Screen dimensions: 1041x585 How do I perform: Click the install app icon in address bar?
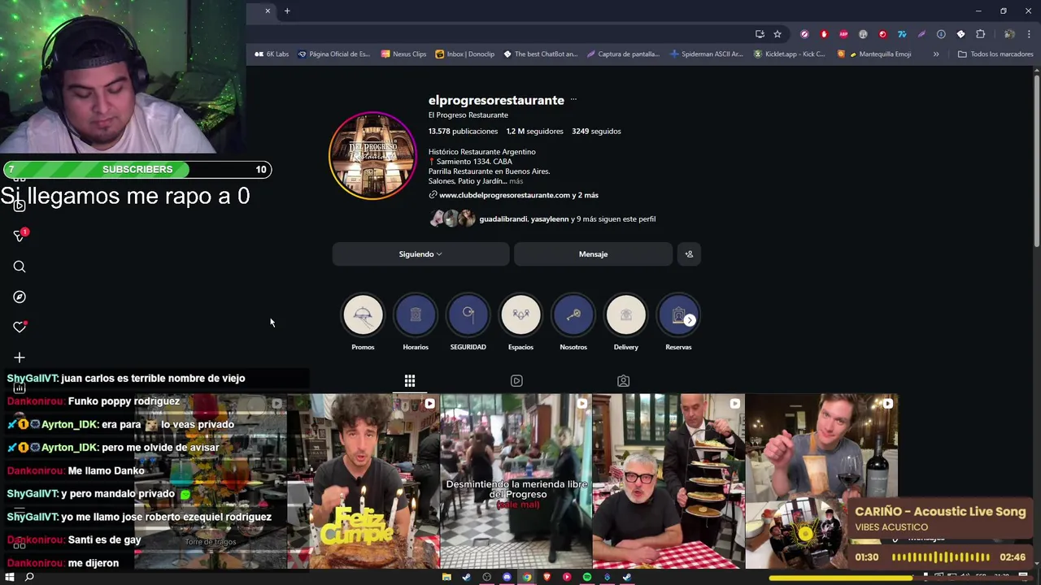pos(760,34)
